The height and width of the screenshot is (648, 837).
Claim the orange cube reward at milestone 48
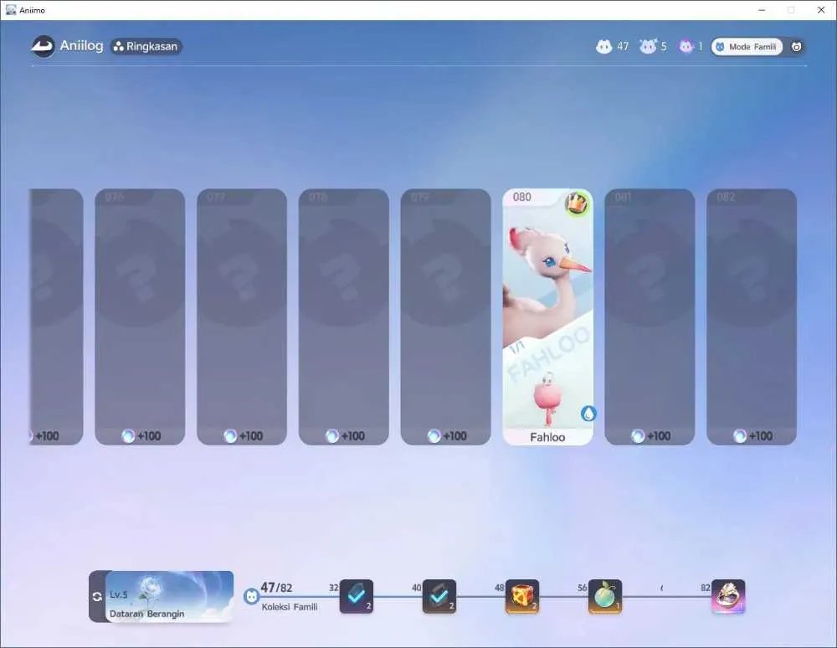[522, 596]
